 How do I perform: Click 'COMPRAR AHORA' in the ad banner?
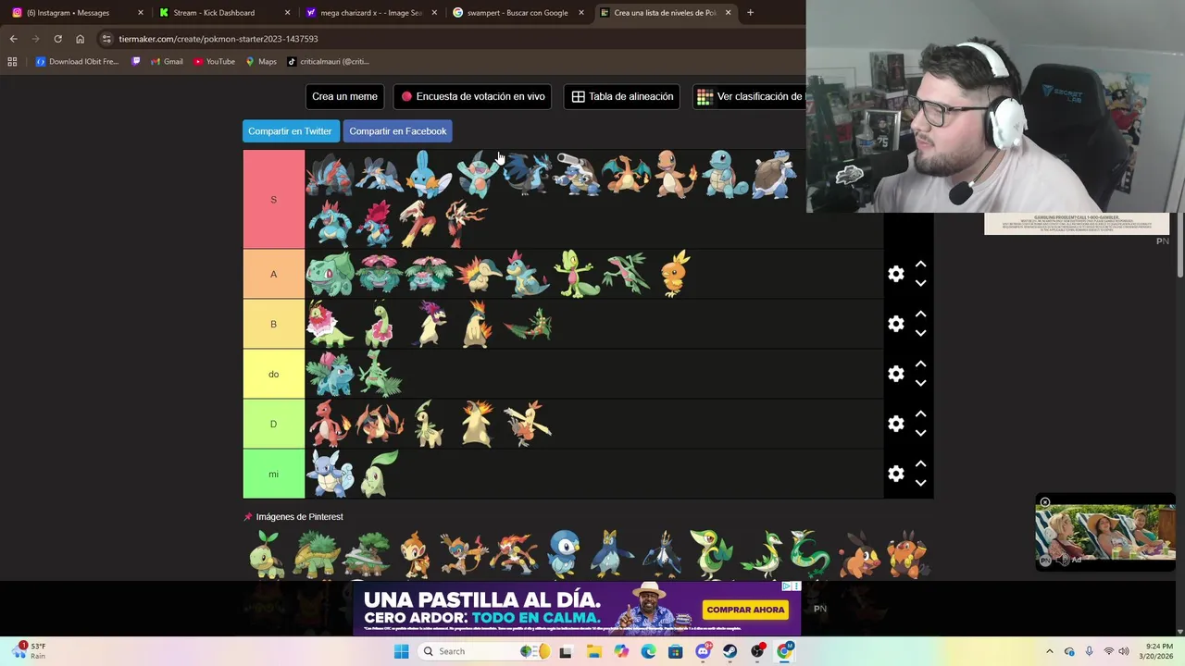(744, 610)
